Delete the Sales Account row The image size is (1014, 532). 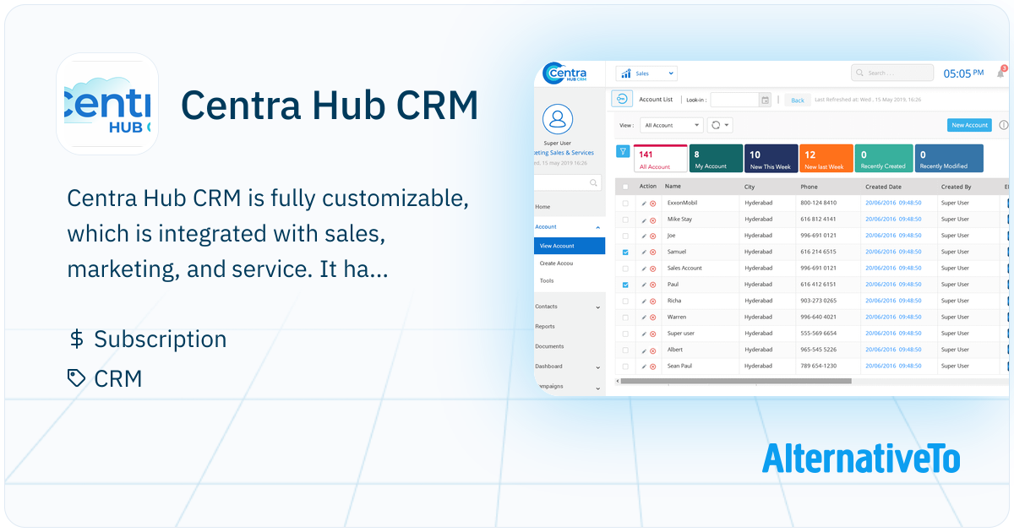[653, 269]
